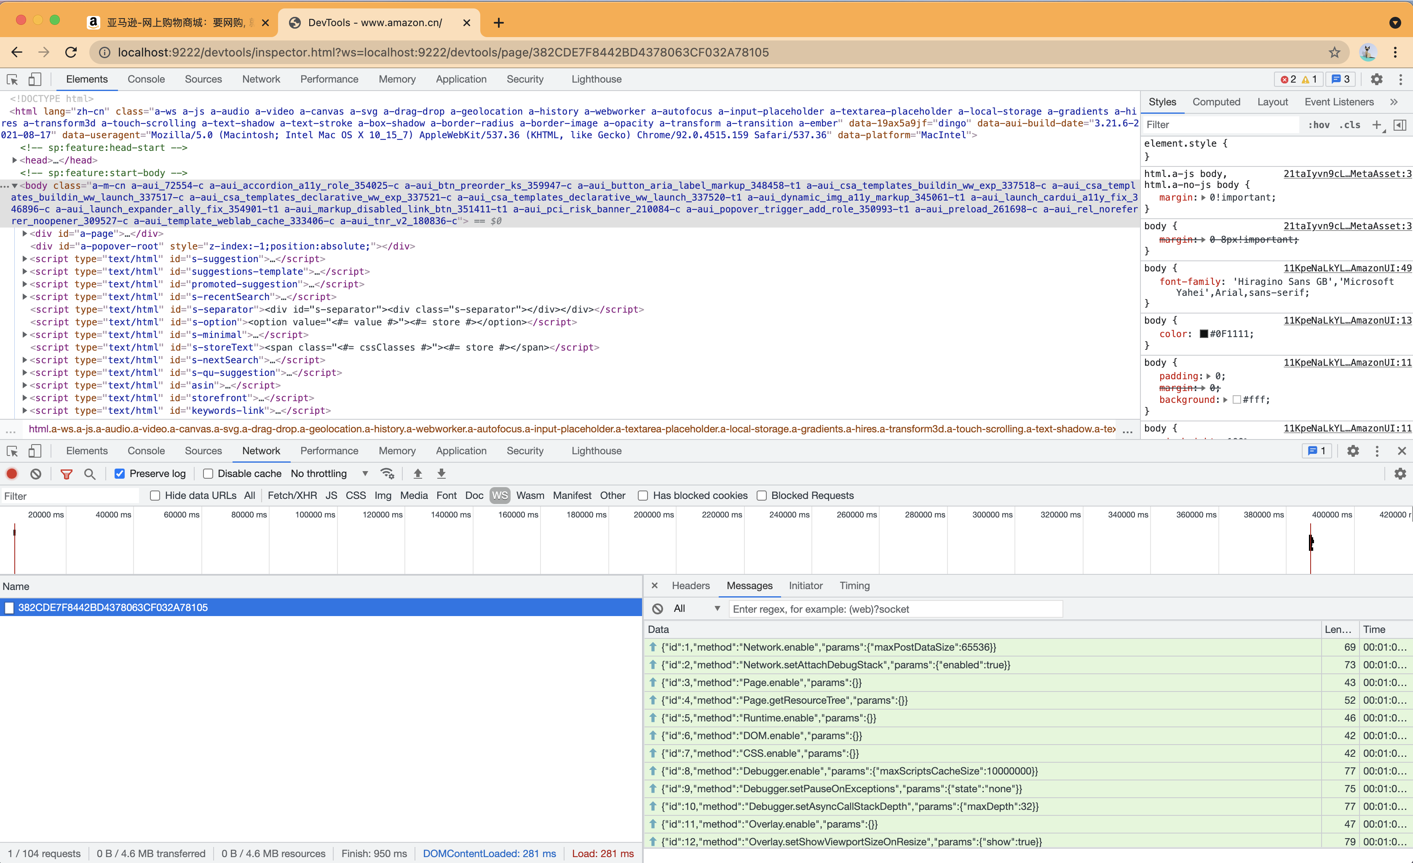Screen dimensions: 1413x863
Task: Click the #0F1111 color swatch
Action: pyautogui.click(x=1204, y=334)
